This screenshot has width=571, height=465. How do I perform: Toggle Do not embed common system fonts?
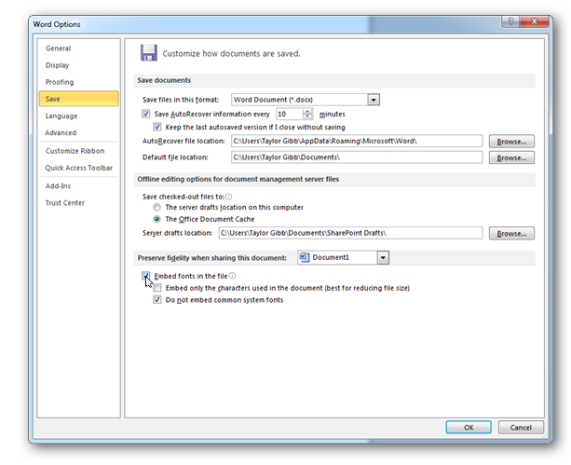[156, 300]
